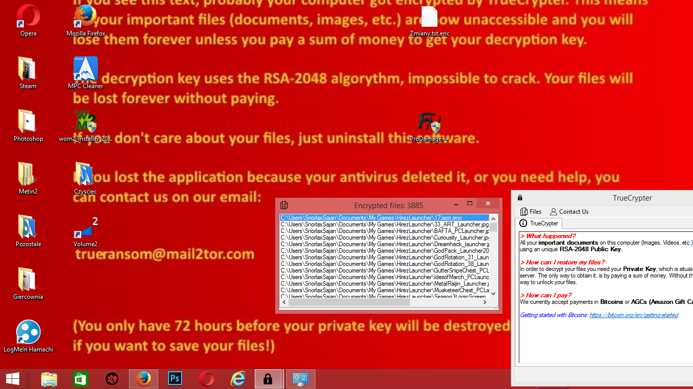This screenshot has width=693, height=389.
Task: Click the padlock icon in TrueCrypter title bar
Action: (x=520, y=198)
